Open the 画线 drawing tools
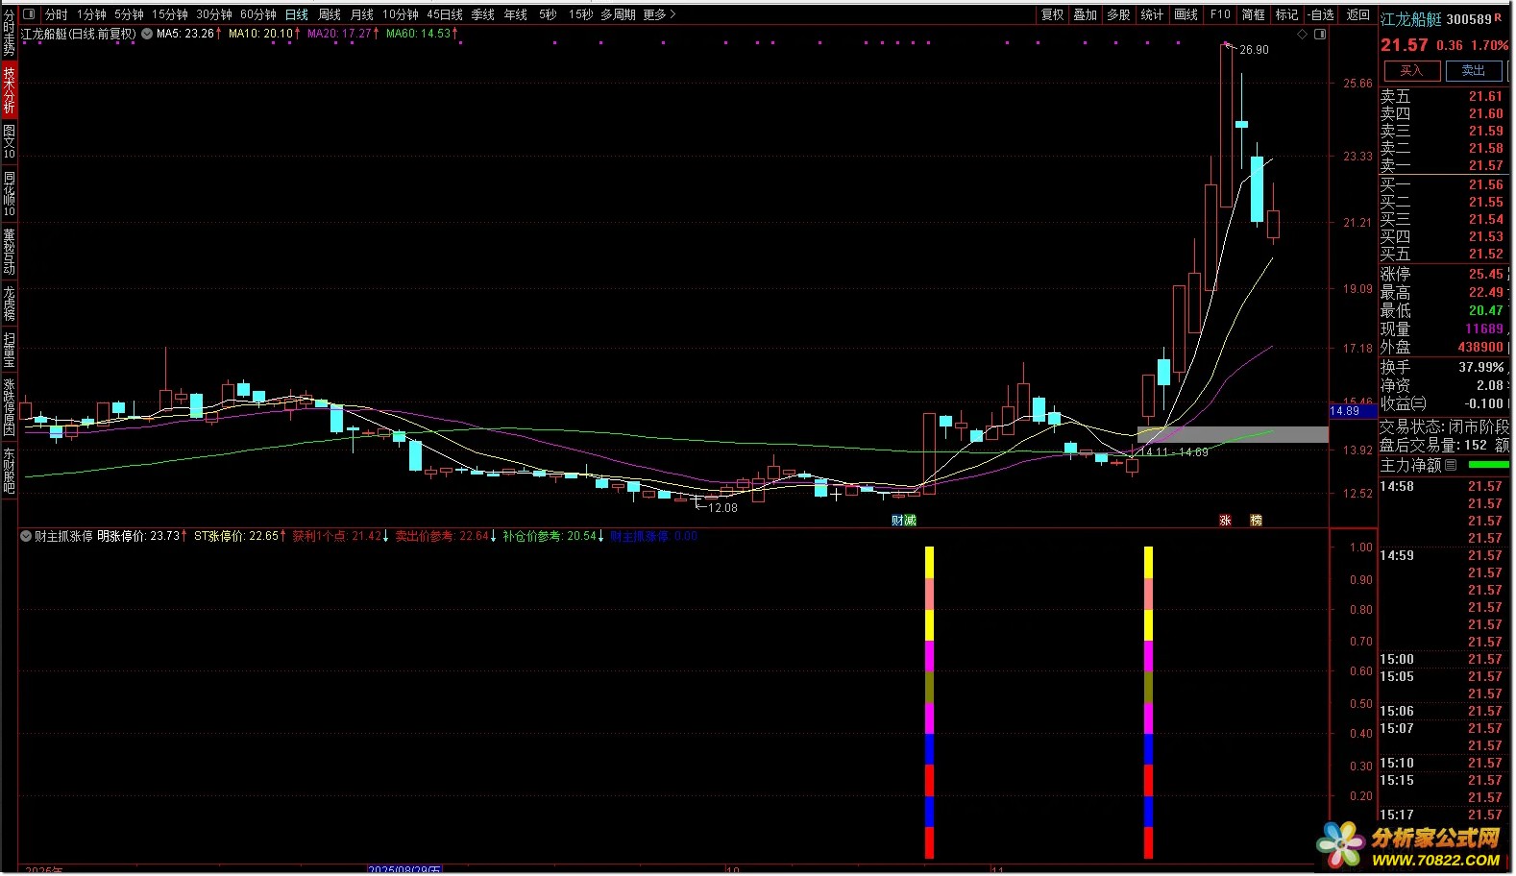Screen dimensions: 1516x876 pos(1186,14)
